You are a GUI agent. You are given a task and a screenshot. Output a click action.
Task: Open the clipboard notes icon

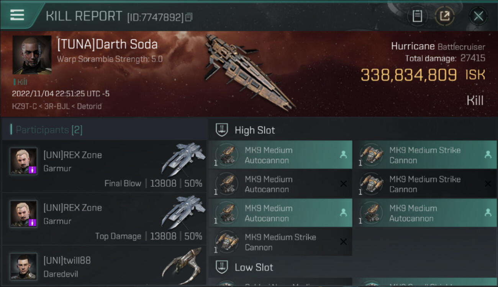[417, 16]
